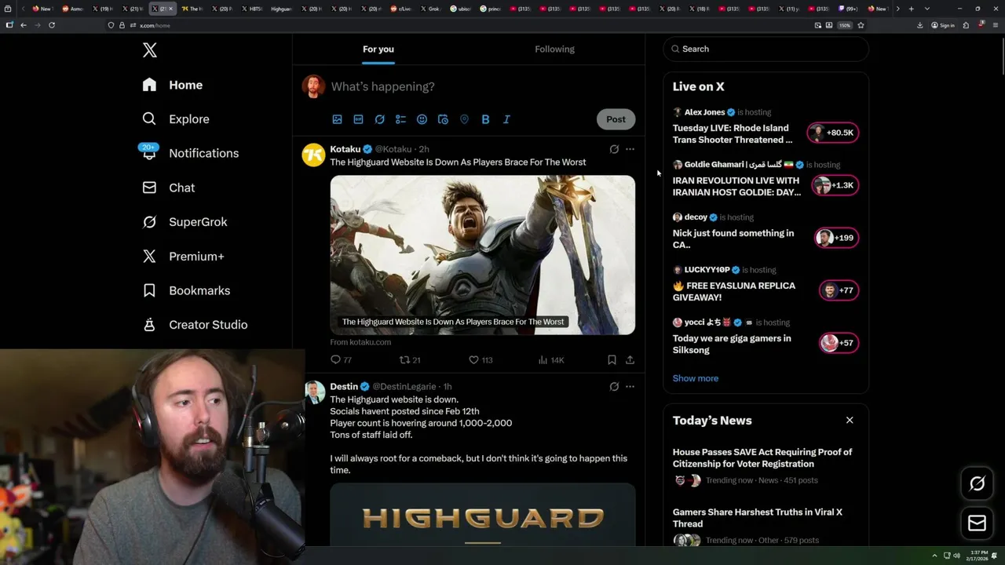Click Sign in on browser toolbar
The width and height of the screenshot is (1005, 565).
coord(943,25)
